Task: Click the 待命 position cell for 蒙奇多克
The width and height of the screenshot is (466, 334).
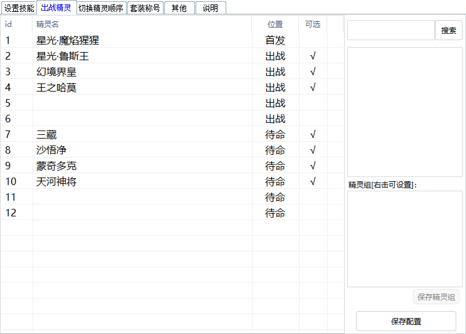Action: click(x=275, y=166)
